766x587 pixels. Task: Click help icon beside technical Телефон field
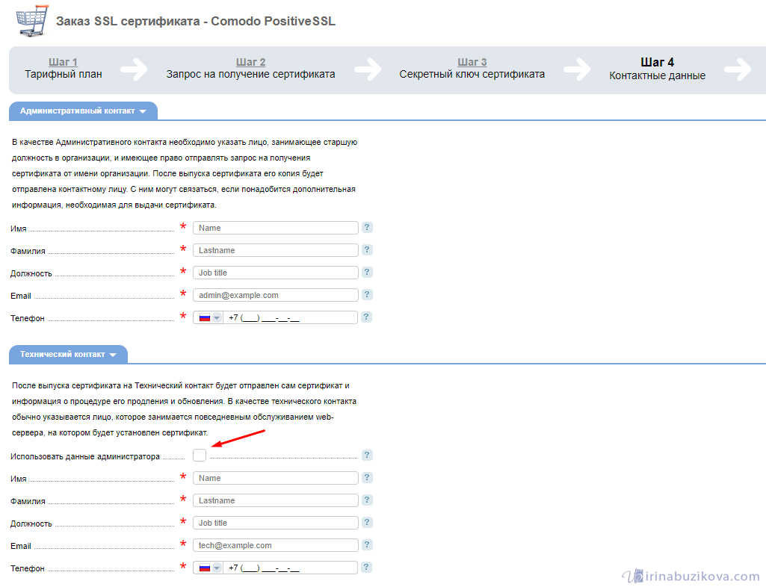pyautogui.click(x=367, y=568)
